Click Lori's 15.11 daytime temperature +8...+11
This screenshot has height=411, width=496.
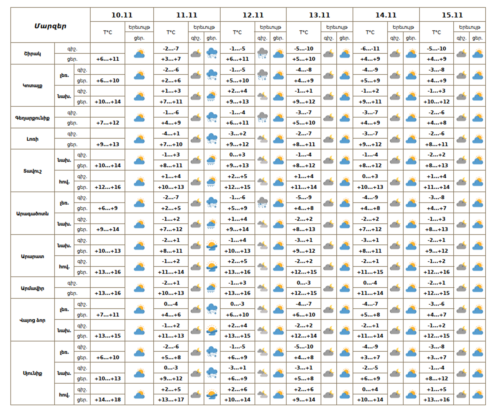pos(437,144)
